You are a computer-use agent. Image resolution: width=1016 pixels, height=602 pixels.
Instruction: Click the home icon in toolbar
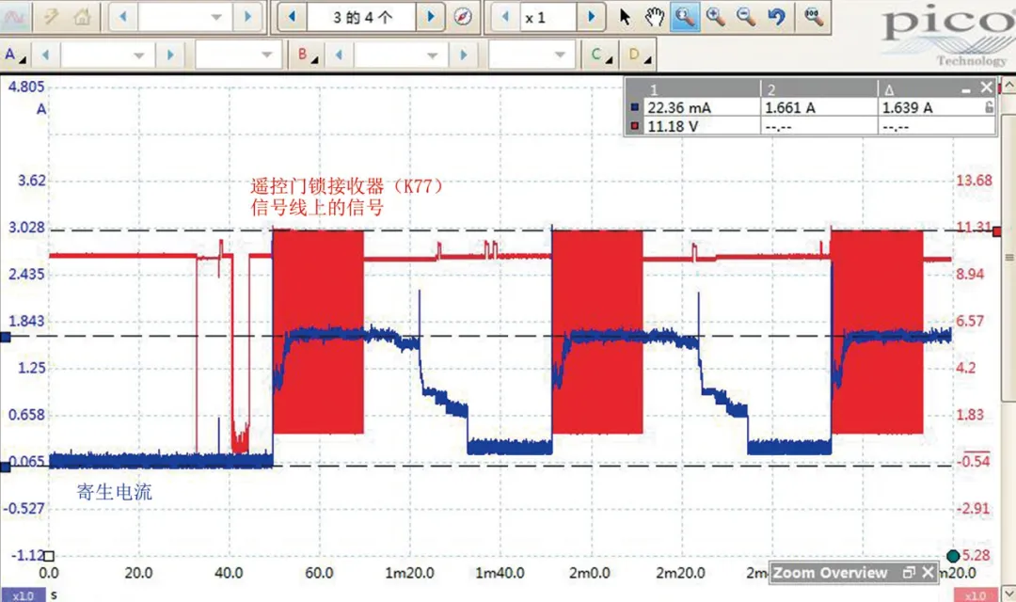(x=82, y=17)
